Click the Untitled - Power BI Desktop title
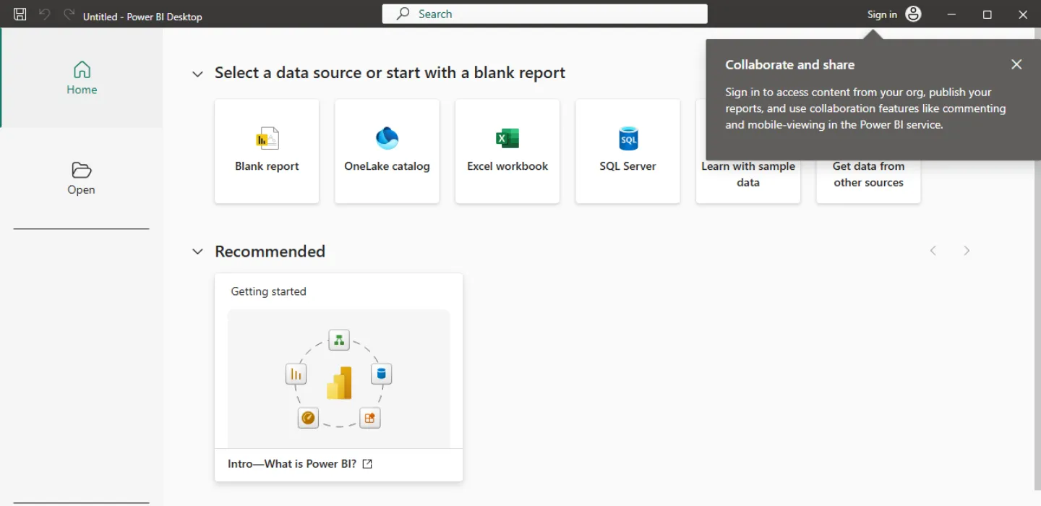Image resolution: width=1041 pixels, height=506 pixels. (x=142, y=17)
